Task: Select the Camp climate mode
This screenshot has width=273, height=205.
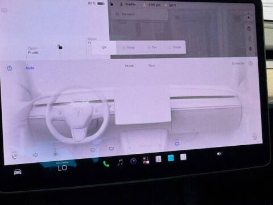Action: [x=175, y=47]
